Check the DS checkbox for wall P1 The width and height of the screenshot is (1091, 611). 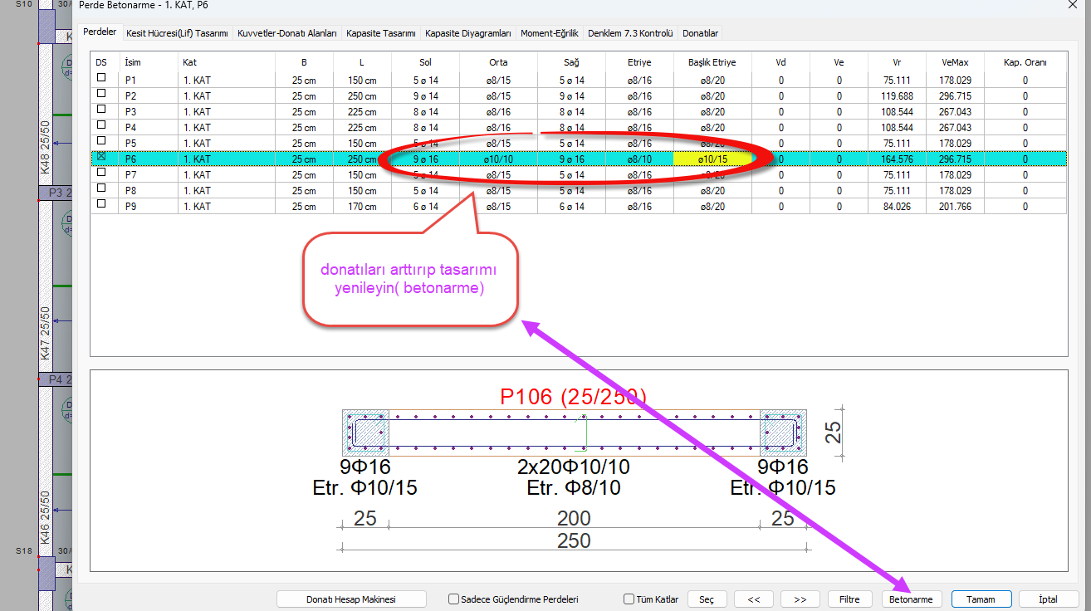(x=102, y=78)
